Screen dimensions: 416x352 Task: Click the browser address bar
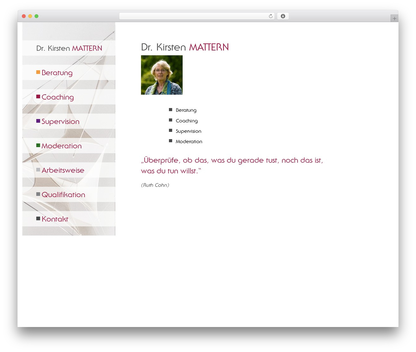[197, 16]
